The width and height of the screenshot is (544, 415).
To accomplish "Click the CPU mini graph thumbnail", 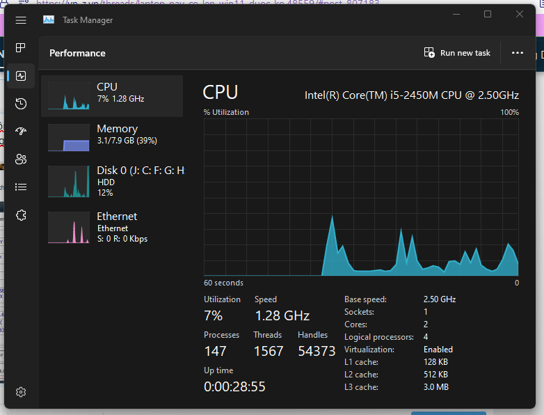I will (x=69, y=96).
